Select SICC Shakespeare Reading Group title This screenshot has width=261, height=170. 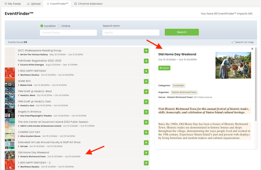(x=39, y=50)
